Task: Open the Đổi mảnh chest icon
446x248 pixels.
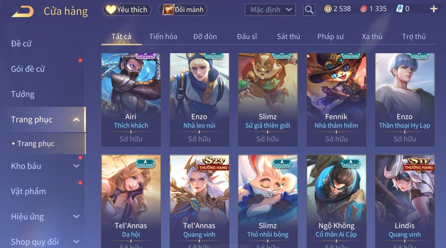Action: click(x=168, y=9)
